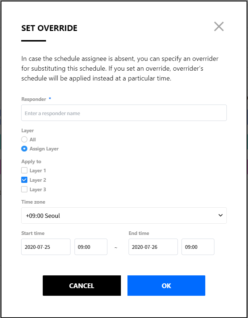248x318 pixels.
Task: Click the start date field 2020-07-25
Action: 46,247
